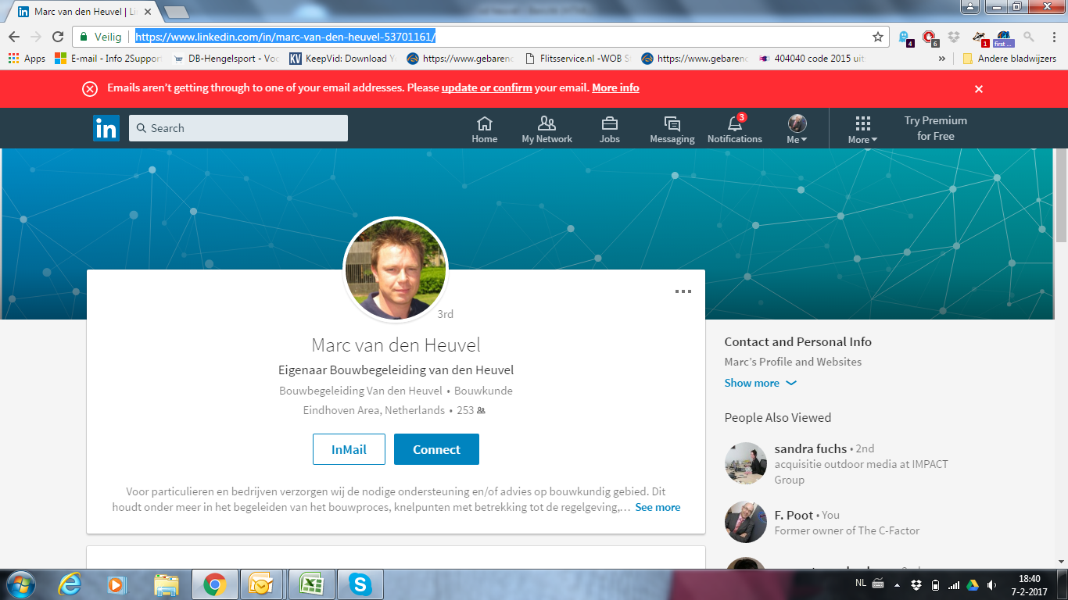Screen dimensions: 1068x600
Task: Click the Windows Start button
Action: [21, 584]
